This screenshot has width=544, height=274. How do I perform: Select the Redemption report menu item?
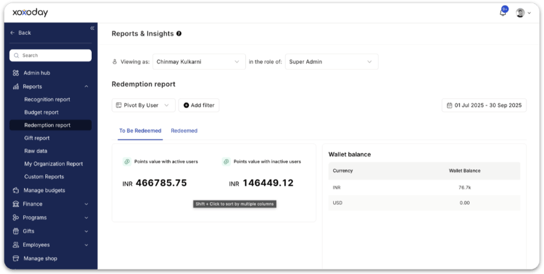(x=50, y=125)
